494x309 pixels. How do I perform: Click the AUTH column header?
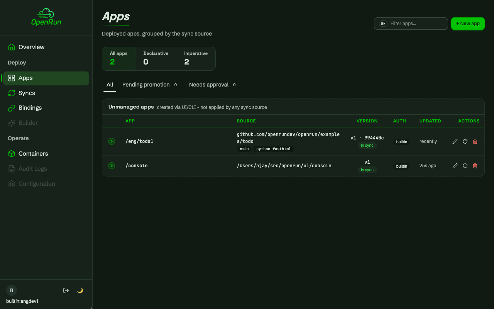pyautogui.click(x=399, y=121)
